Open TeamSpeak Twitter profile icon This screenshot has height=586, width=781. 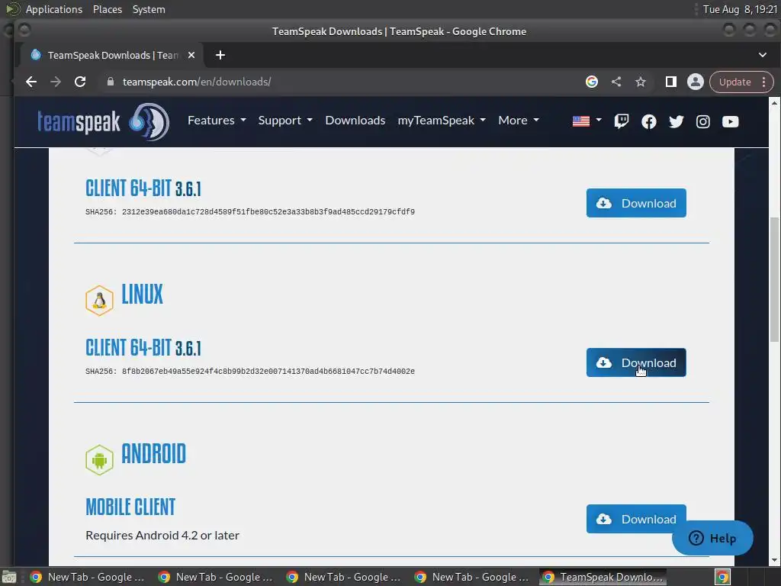676,121
